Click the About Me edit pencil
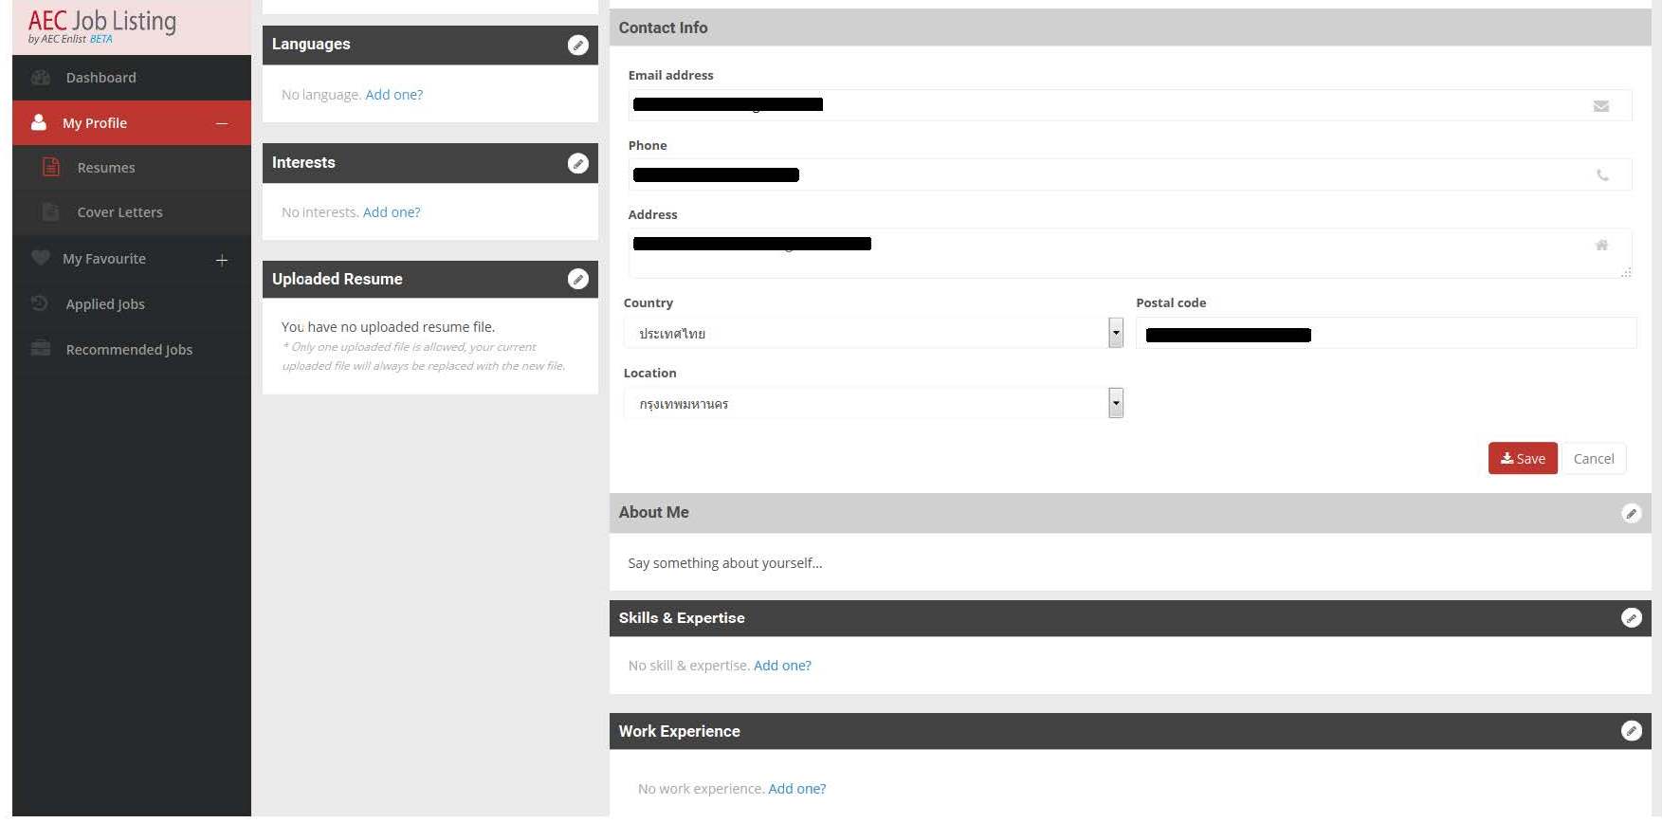1662x823 pixels. [1631, 514]
